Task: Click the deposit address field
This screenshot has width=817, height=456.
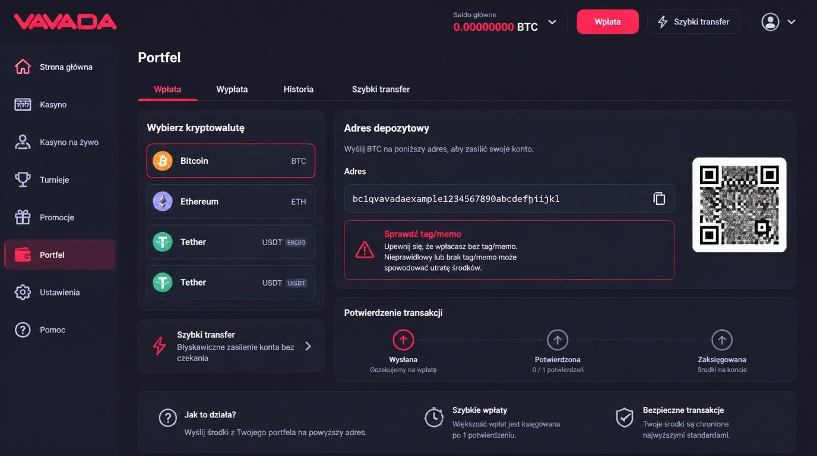Action: click(x=509, y=198)
